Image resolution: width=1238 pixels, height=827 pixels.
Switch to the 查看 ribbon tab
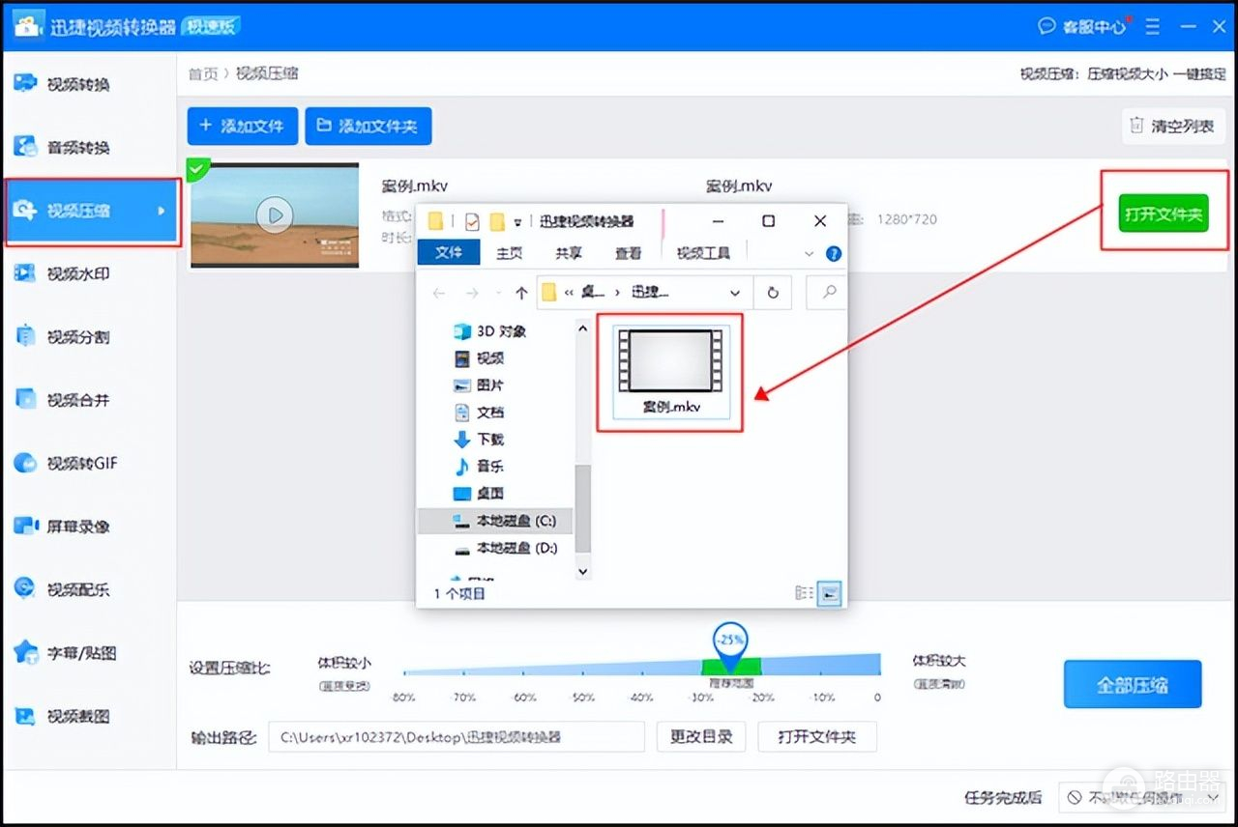[x=628, y=253]
